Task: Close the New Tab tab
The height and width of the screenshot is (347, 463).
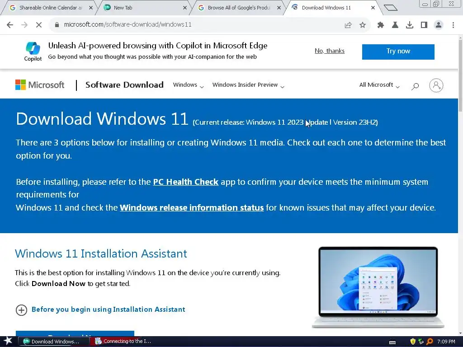Action: tap(185, 8)
